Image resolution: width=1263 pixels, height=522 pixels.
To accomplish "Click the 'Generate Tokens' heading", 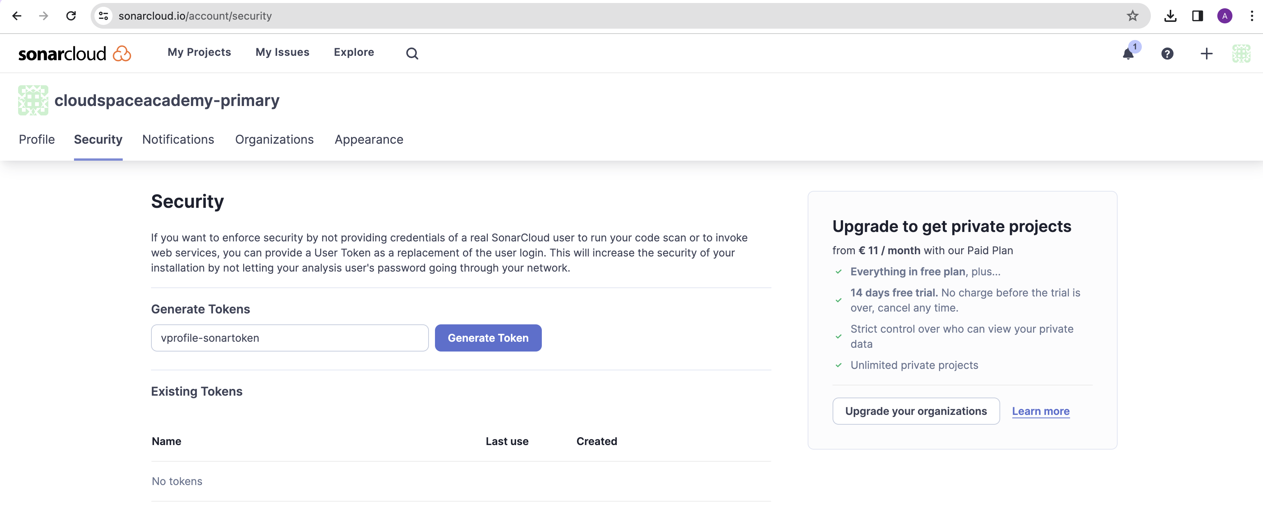I will click(x=200, y=309).
